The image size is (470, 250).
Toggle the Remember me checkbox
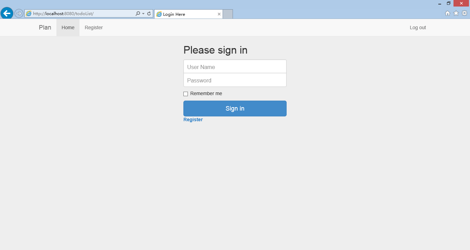(x=185, y=94)
